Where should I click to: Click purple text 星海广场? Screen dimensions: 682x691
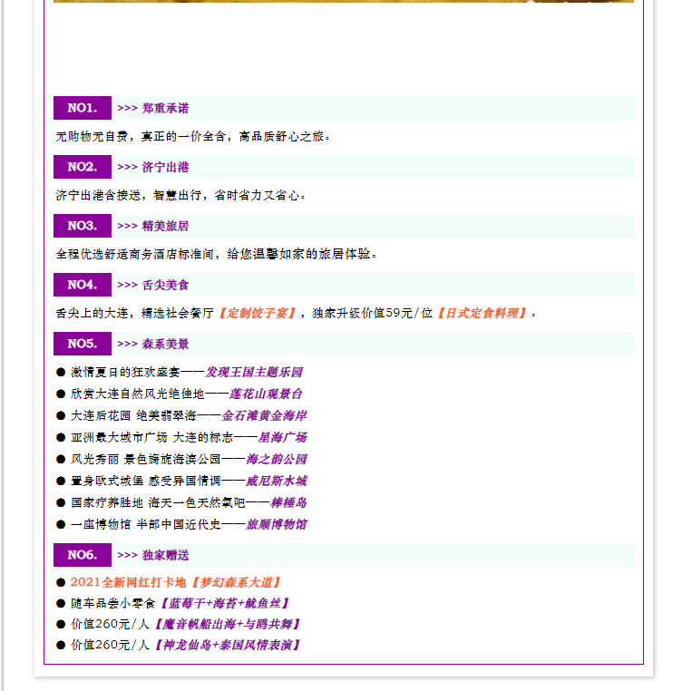[x=282, y=438]
